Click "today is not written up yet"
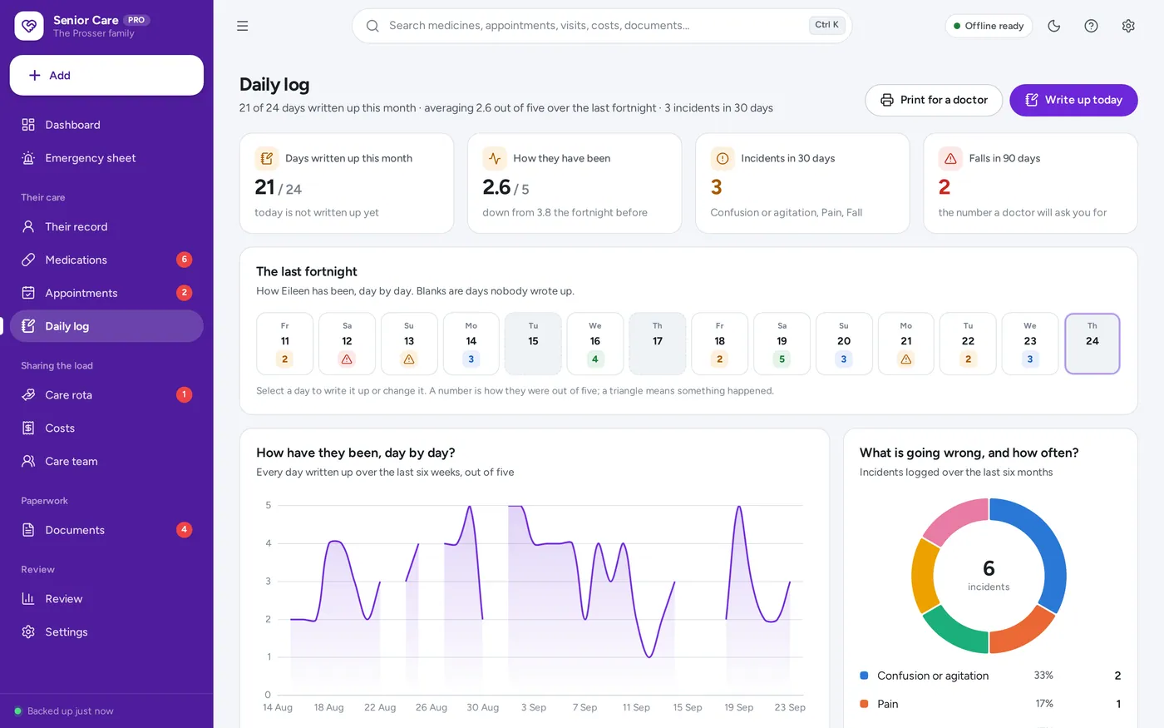 point(317,212)
